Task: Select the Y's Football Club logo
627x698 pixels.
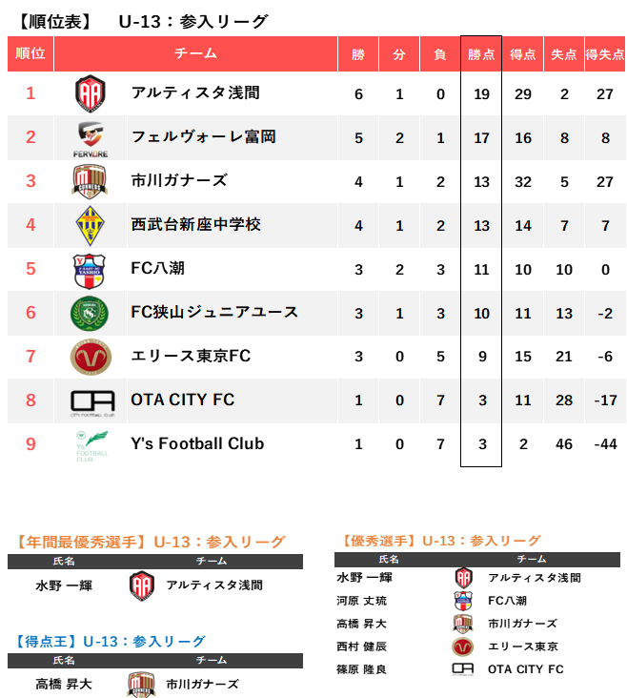Action: coord(91,444)
